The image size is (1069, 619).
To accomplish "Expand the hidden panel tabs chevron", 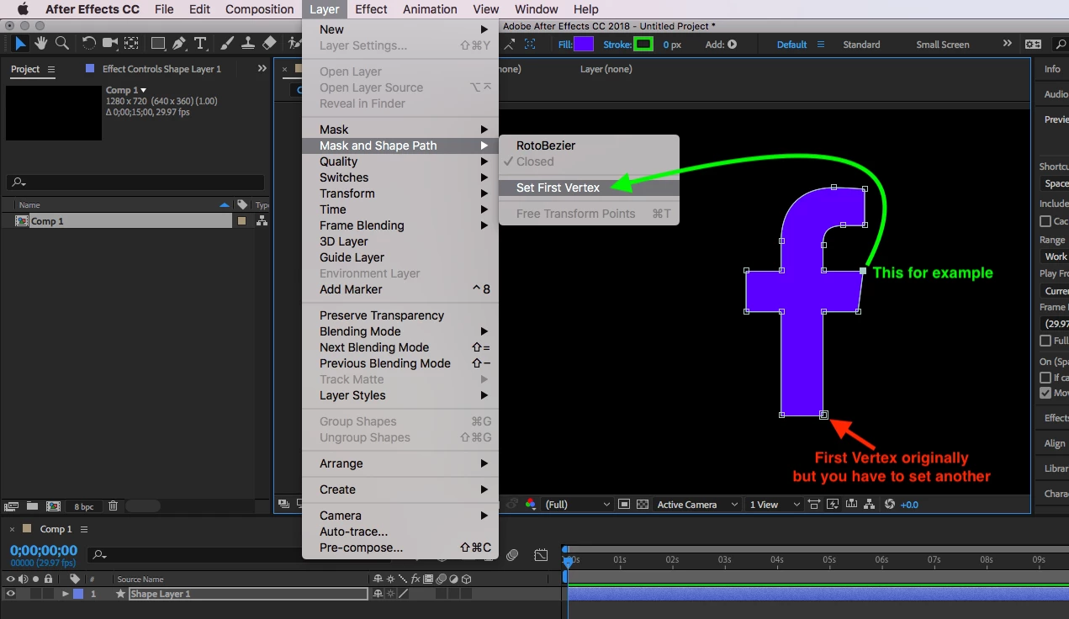I will pyautogui.click(x=262, y=69).
